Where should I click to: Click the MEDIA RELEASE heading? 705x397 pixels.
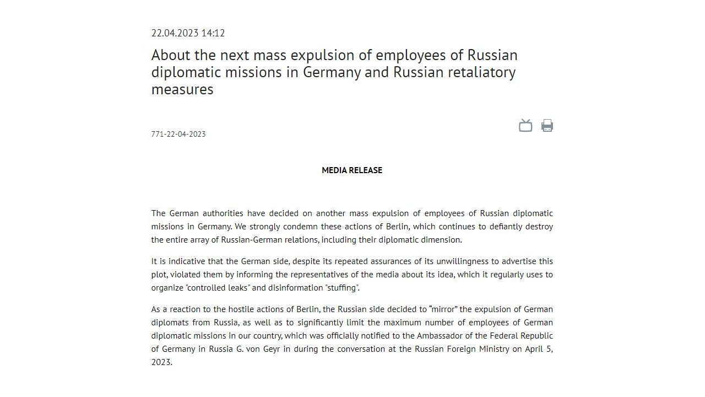(x=352, y=170)
